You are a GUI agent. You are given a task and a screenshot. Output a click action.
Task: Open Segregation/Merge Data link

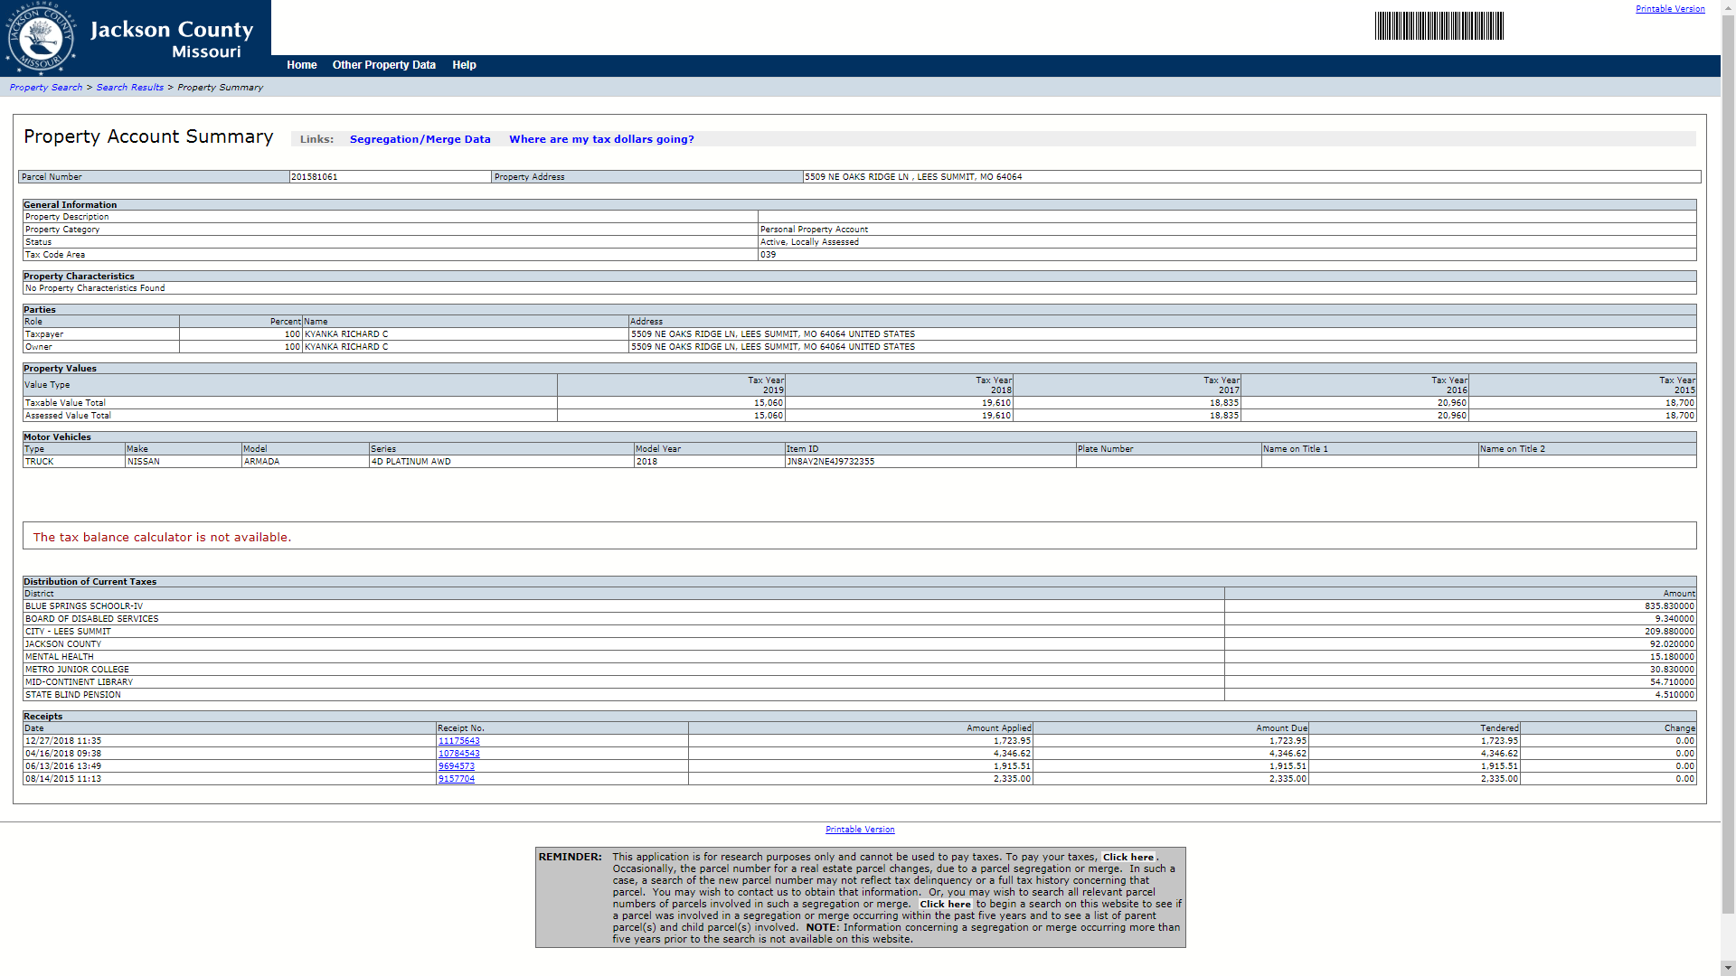tap(420, 139)
